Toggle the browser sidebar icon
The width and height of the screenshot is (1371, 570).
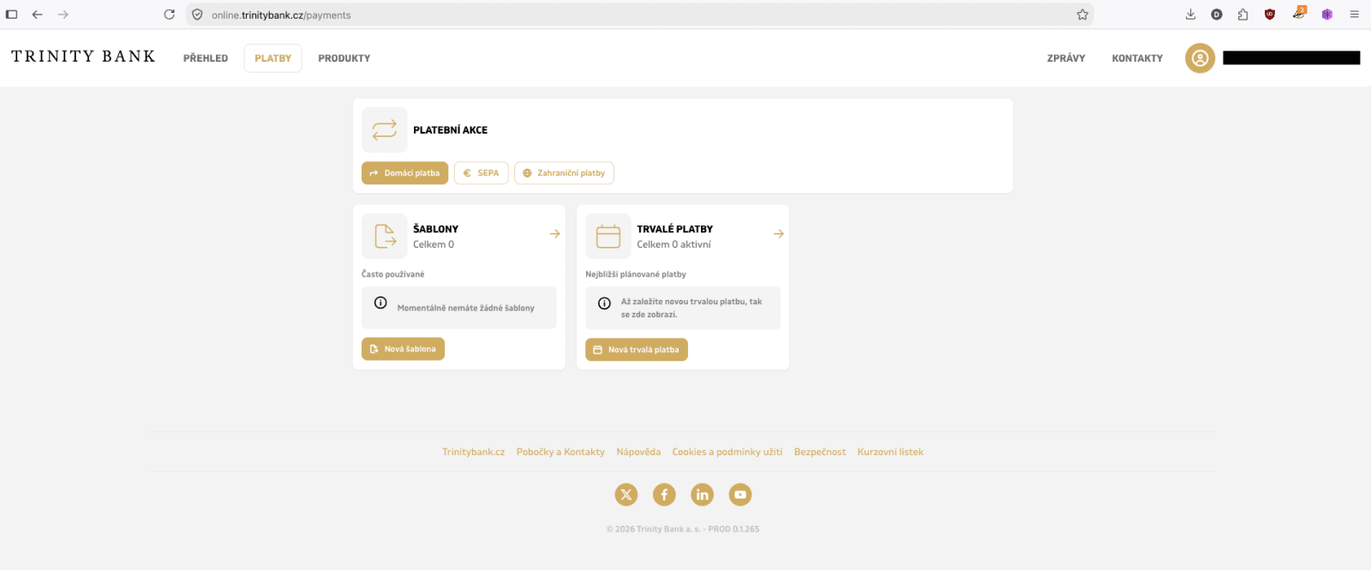point(12,15)
